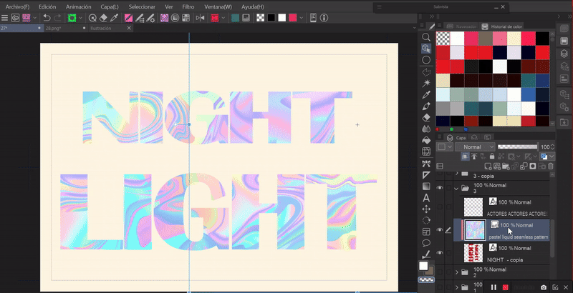Expand the layer folder 2
The image size is (573, 293).
coord(456,272)
